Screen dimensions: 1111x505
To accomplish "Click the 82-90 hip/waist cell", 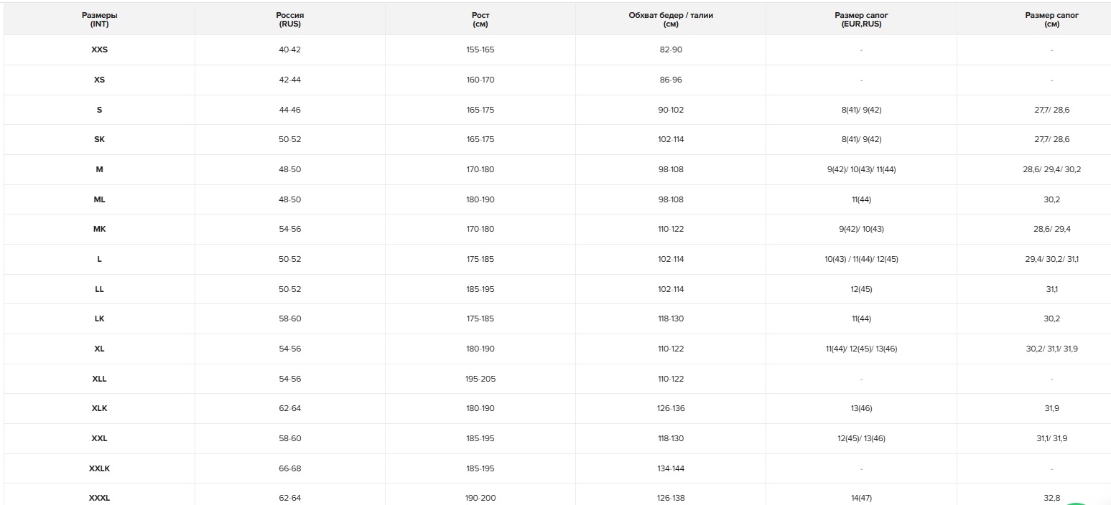I will click(671, 49).
